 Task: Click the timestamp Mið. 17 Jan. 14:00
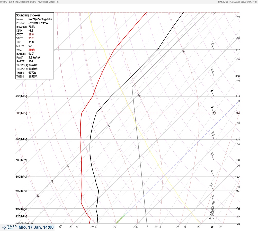coord(36,227)
